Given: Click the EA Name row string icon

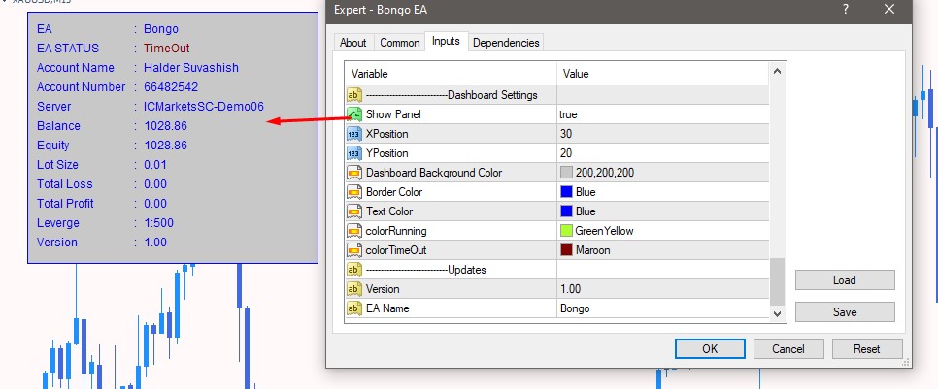Looking at the screenshot, I should [354, 308].
